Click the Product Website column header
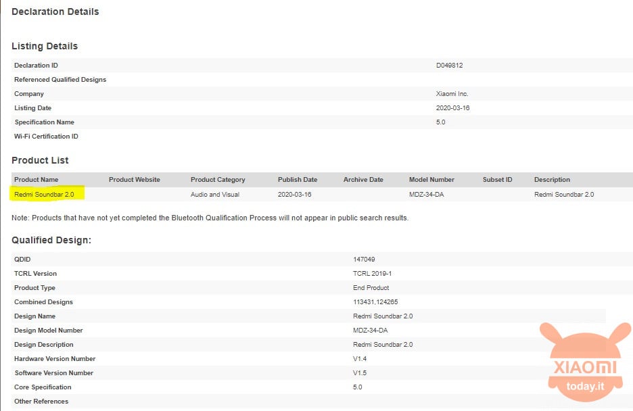 pyautogui.click(x=135, y=180)
